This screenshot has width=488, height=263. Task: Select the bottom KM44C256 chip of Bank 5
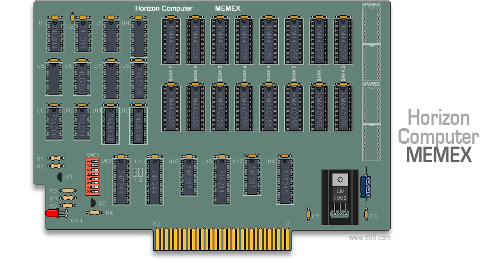(x=220, y=109)
